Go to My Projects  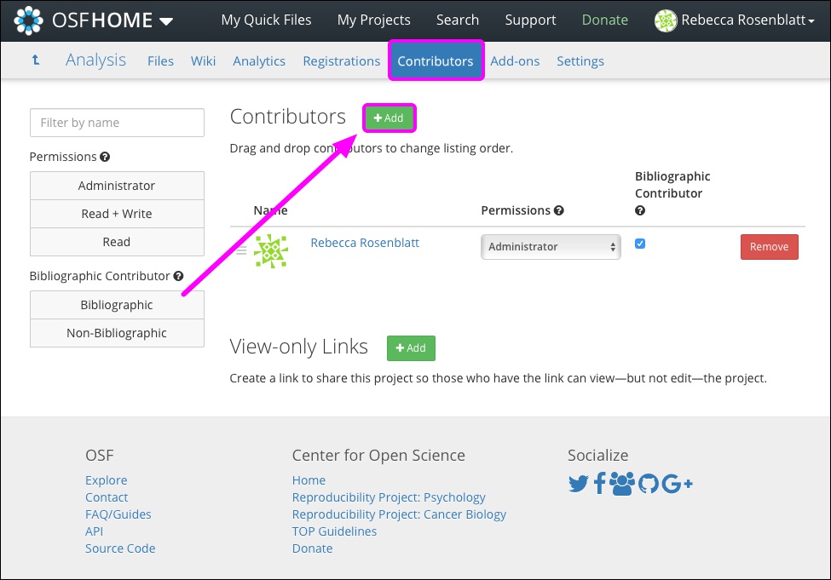[373, 20]
